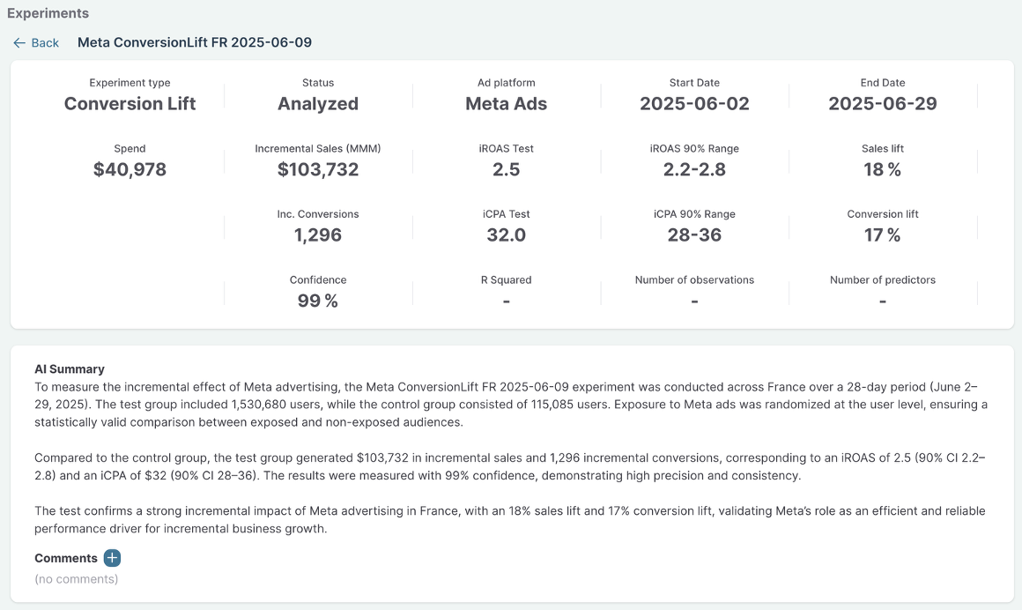
Task: Click the Conversion Lift experiment type value
Action: tap(130, 103)
